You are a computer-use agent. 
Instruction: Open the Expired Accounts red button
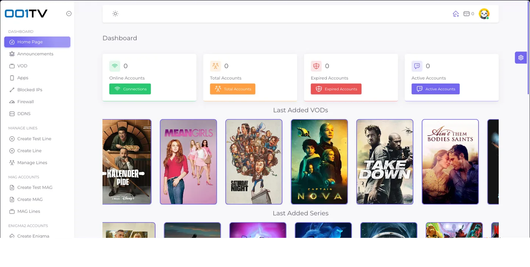point(336,89)
